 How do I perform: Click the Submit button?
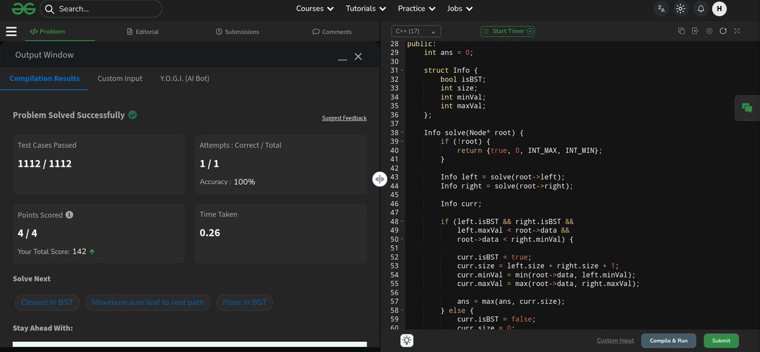point(721,341)
